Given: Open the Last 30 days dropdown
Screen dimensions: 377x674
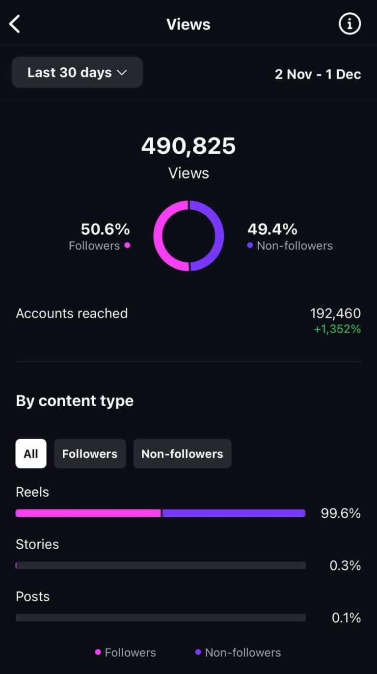Looking at the screenshot, I should pyautogui.click(x=77, y=73).
